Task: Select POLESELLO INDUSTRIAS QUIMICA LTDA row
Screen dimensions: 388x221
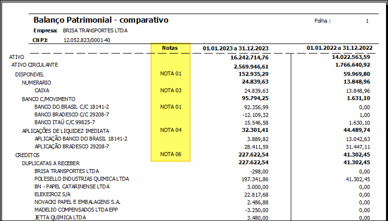Action: click(x=82, y=179)
